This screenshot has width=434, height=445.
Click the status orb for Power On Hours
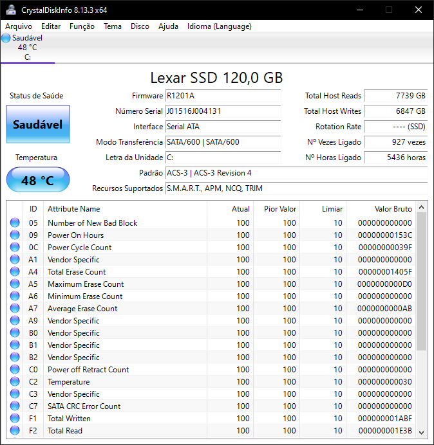(x=15, y=235)
